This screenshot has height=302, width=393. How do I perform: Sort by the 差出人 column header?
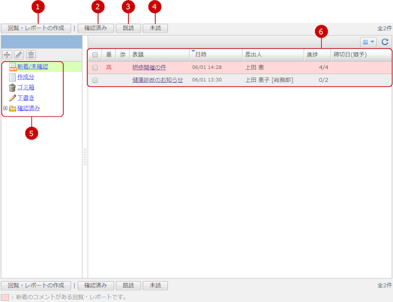[x=273, y=54]
